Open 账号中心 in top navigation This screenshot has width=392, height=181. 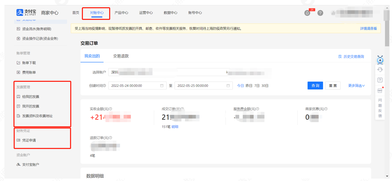[x=195, y=13]
